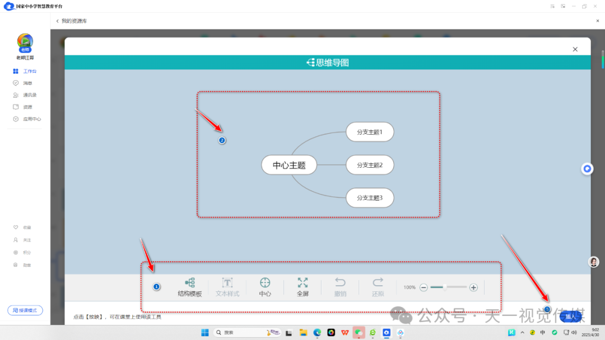Open the 文本样式 text style tool

227,286
